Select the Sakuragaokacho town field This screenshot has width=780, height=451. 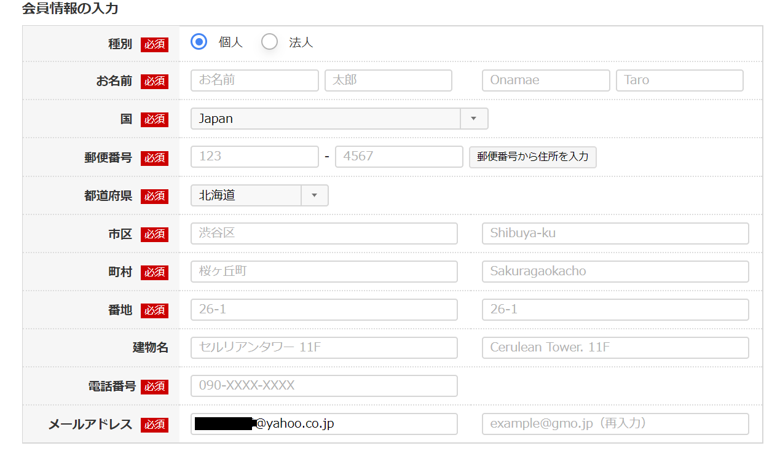click(x=615, y=272)
